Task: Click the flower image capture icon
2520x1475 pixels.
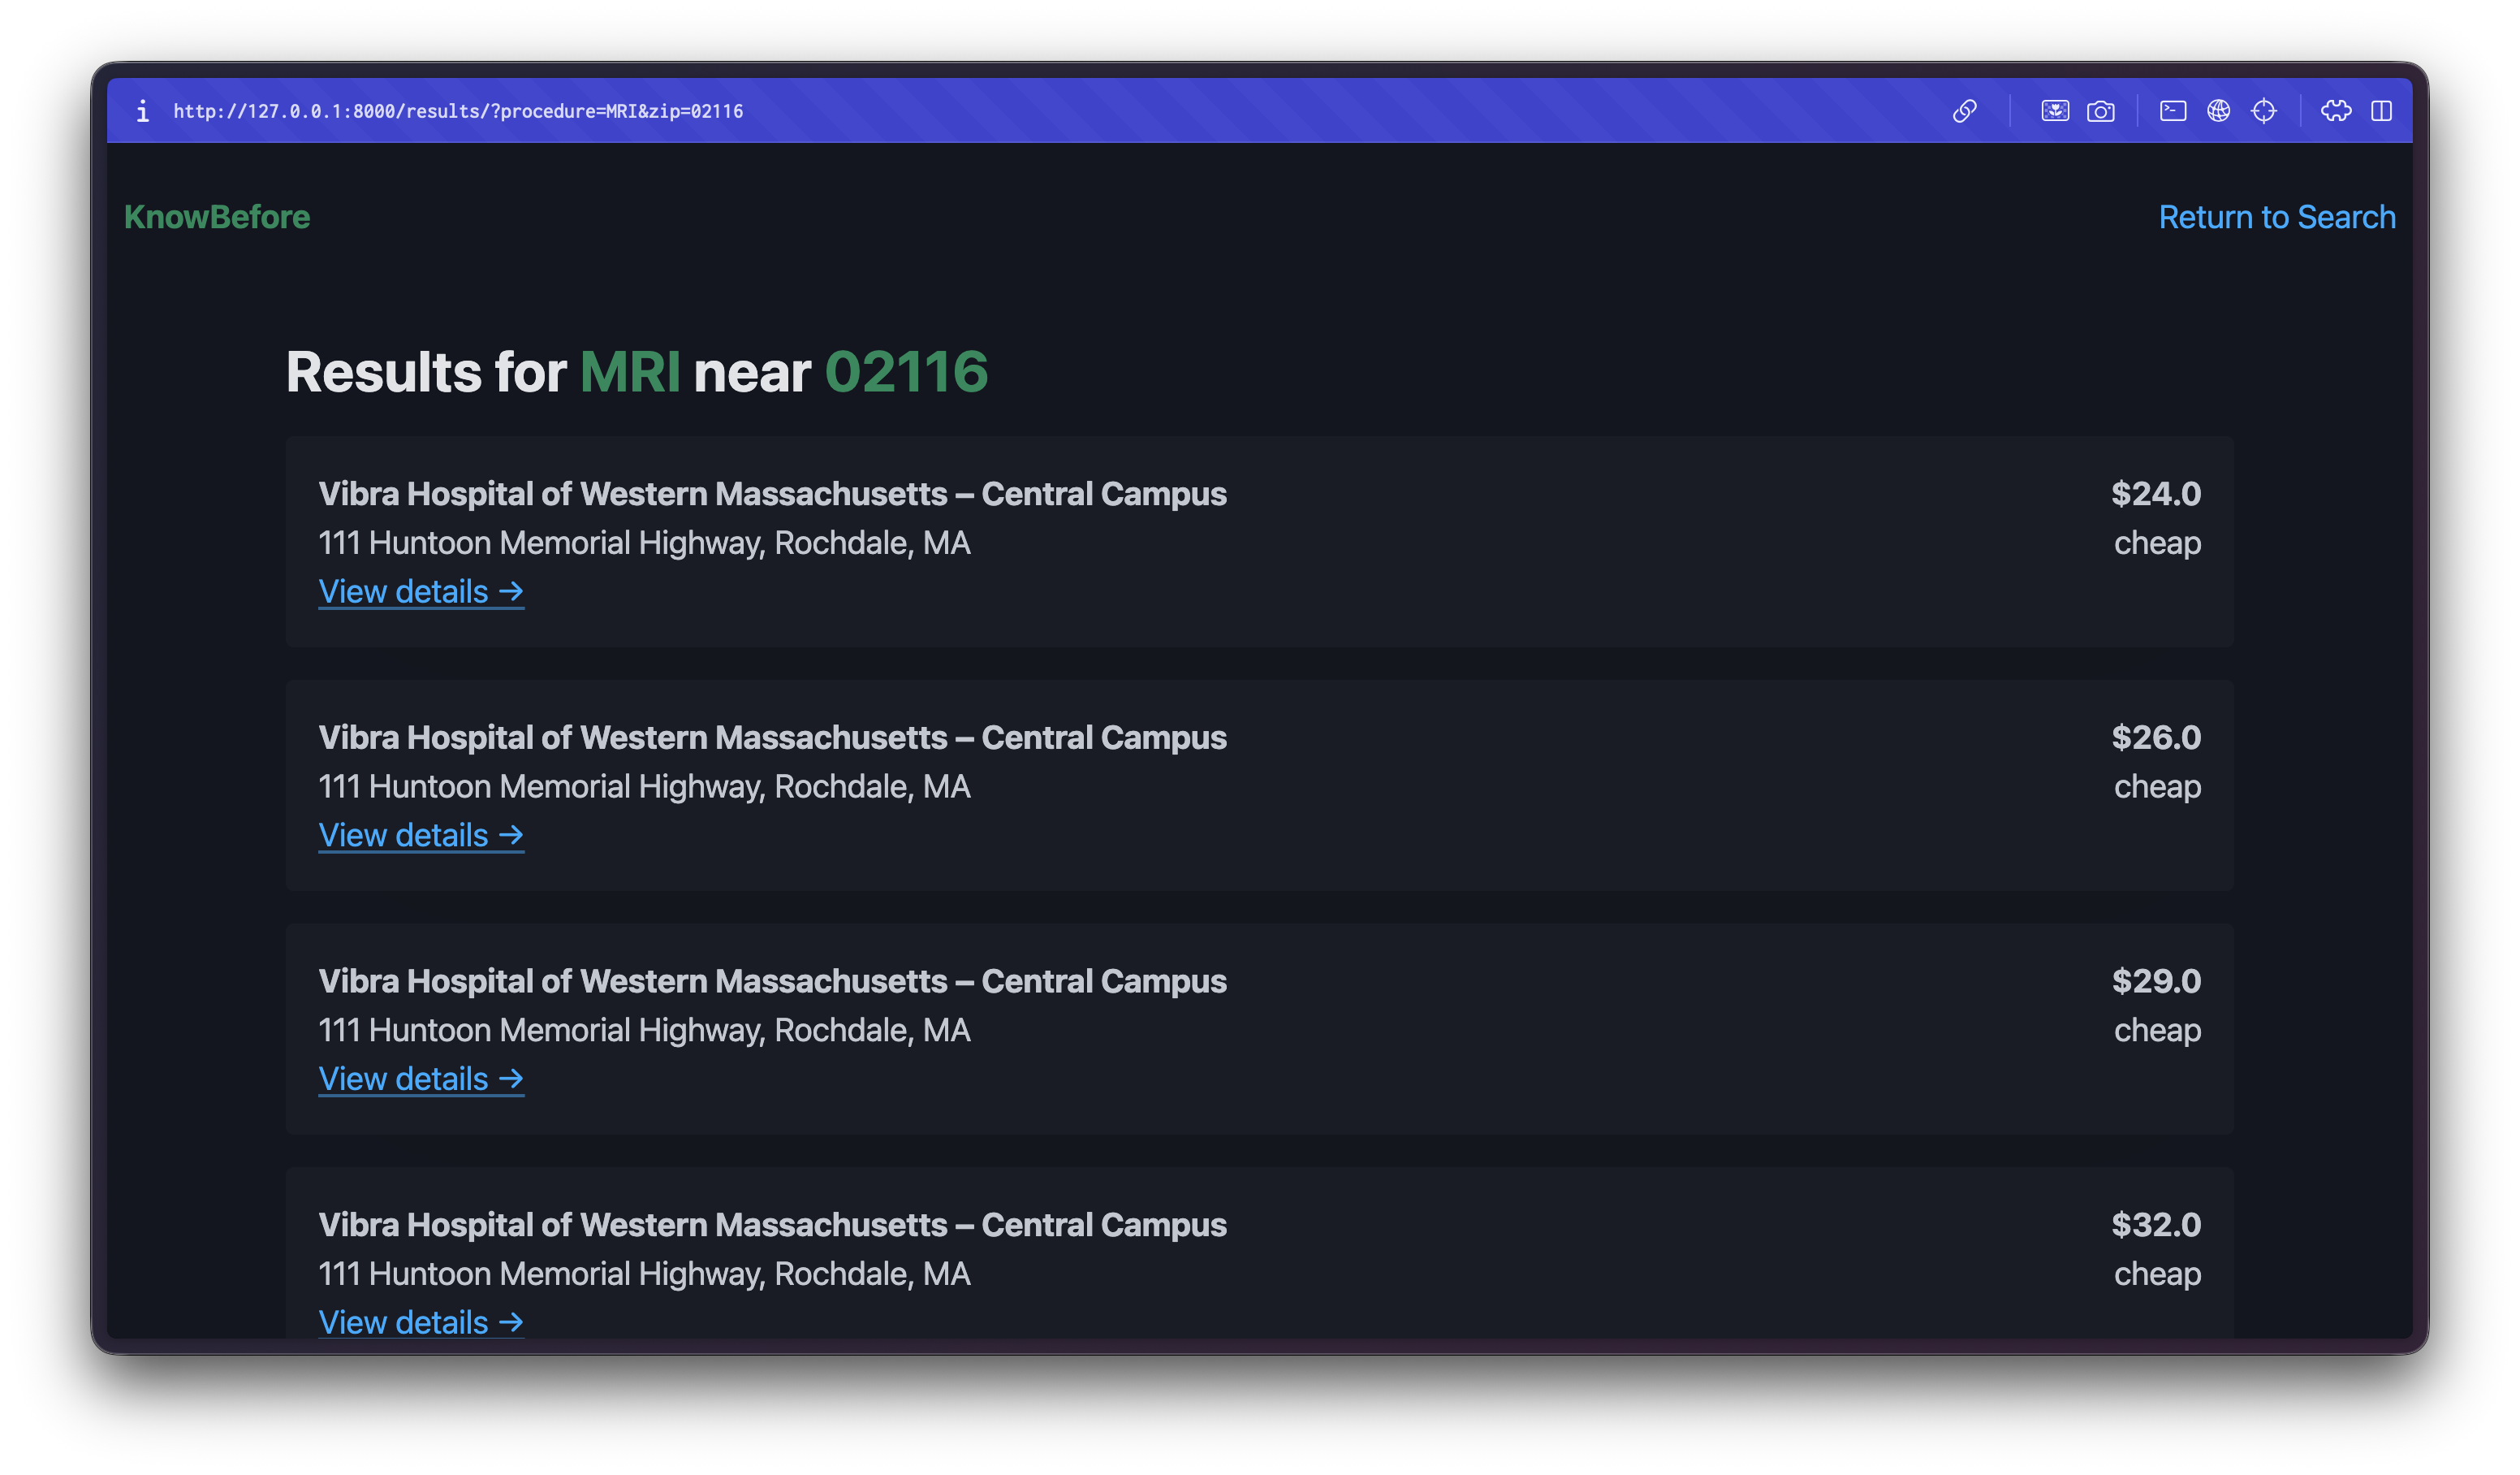Action: point(2054,111)
